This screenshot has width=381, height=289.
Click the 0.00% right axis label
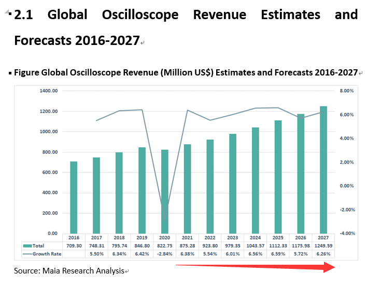coord(347,186)
